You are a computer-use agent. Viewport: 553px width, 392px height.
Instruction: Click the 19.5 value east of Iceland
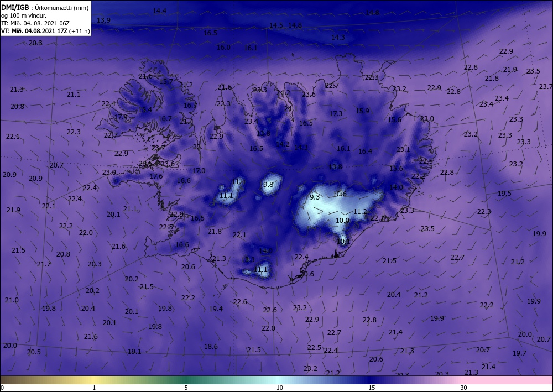(x=505, y=193)
